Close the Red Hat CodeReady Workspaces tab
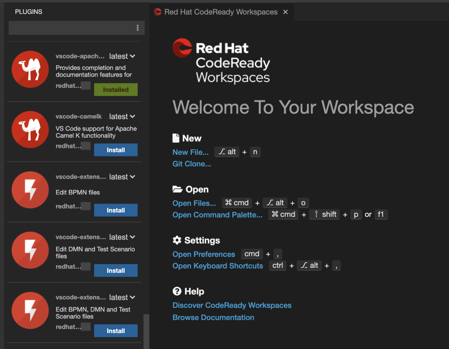The image size is (449, 349). click(x=285, y=12)
